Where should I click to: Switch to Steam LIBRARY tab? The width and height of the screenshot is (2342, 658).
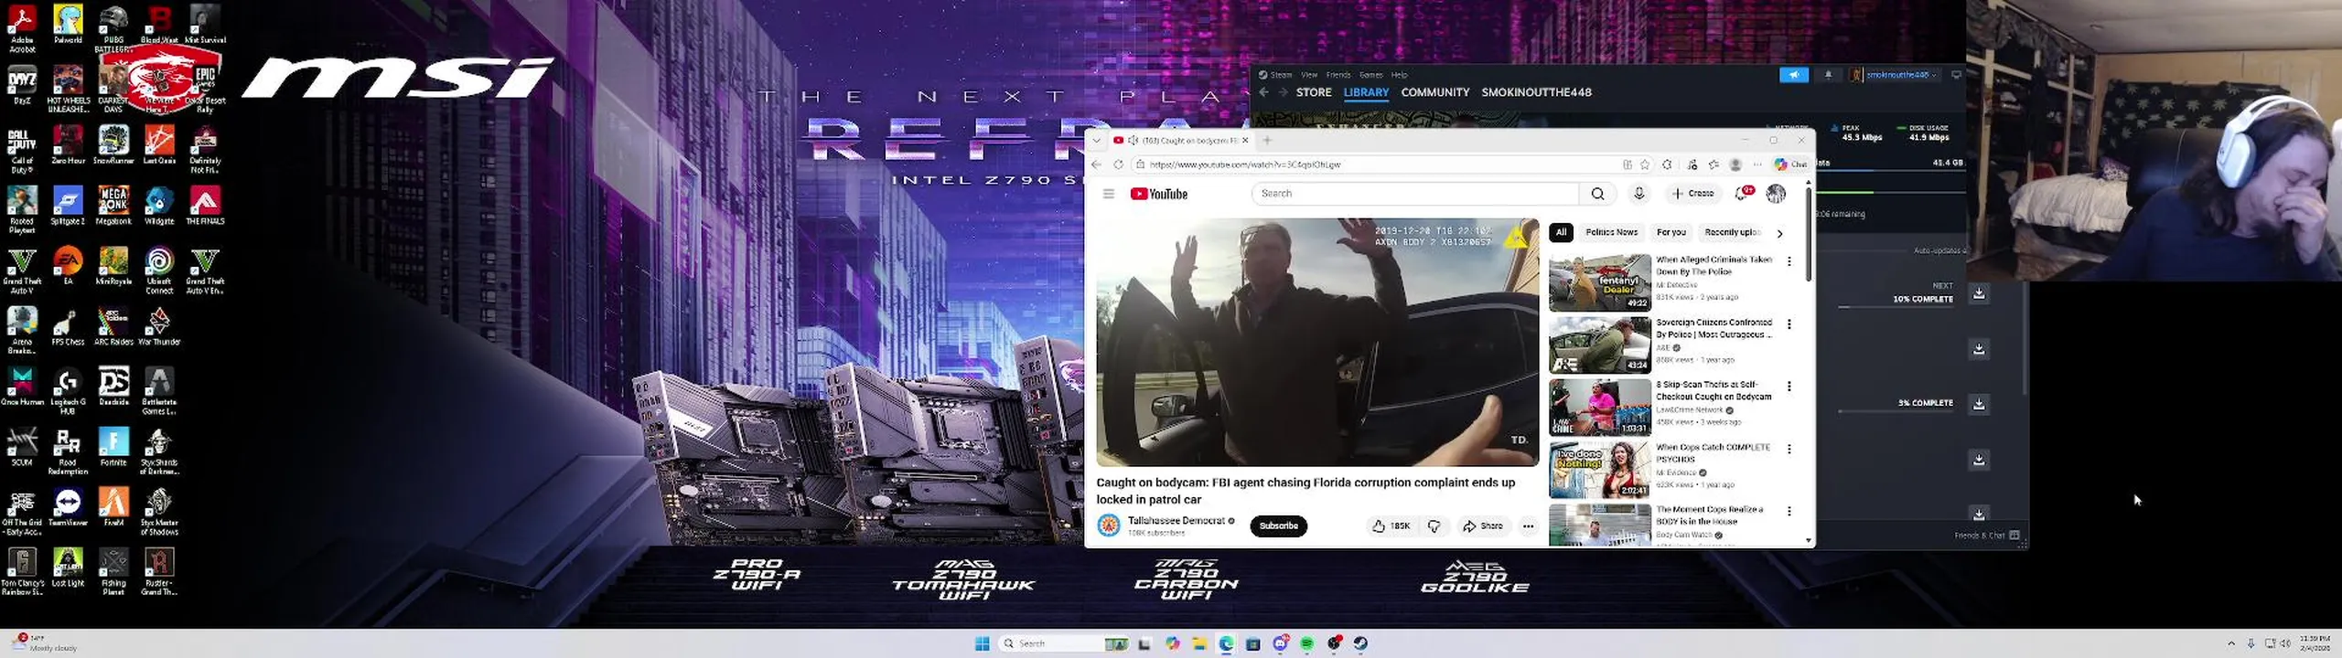coord(1366,92)
